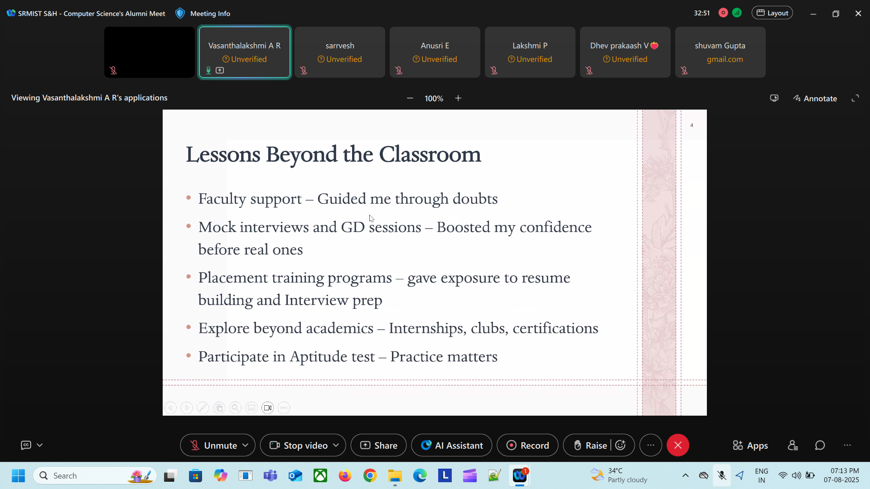Open the more options ellipsis menu

click(650, 446)
